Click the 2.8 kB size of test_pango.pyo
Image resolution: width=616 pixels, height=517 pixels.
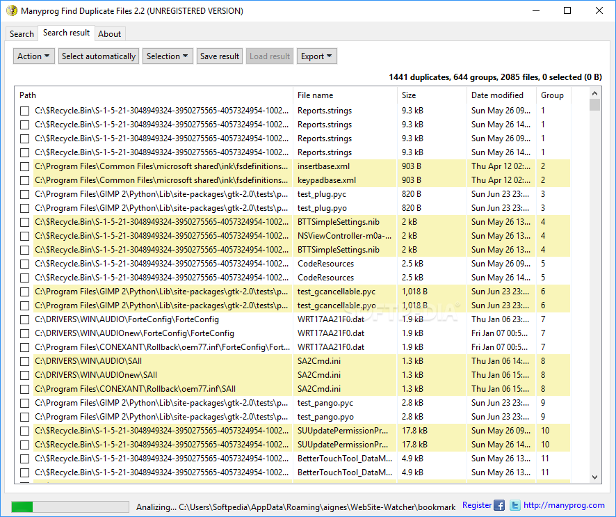pyautogui.click(x=412, y=417)
